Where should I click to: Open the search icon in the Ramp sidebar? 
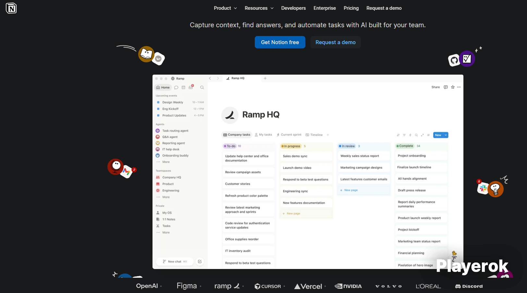[202, 88]
